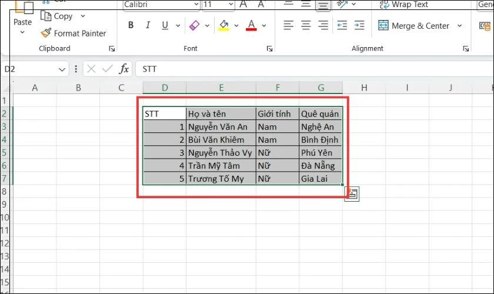494x294 pixels.
Task: Click the orientation angle text icon
Action: pyautogui.click(x=342, y=5)
